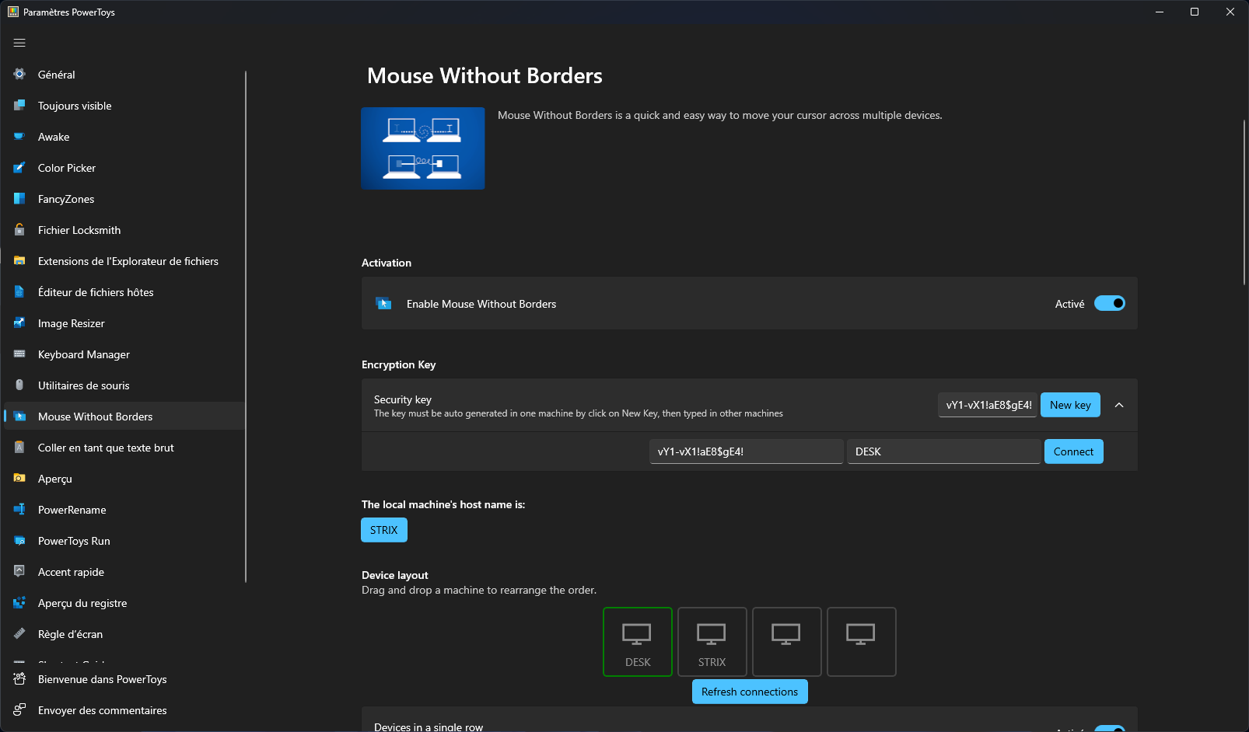Screen dimensions: 1249x732
Task: Toggle Enable Mouse Without Borders switch
Action: click(x=1110, y=303)
